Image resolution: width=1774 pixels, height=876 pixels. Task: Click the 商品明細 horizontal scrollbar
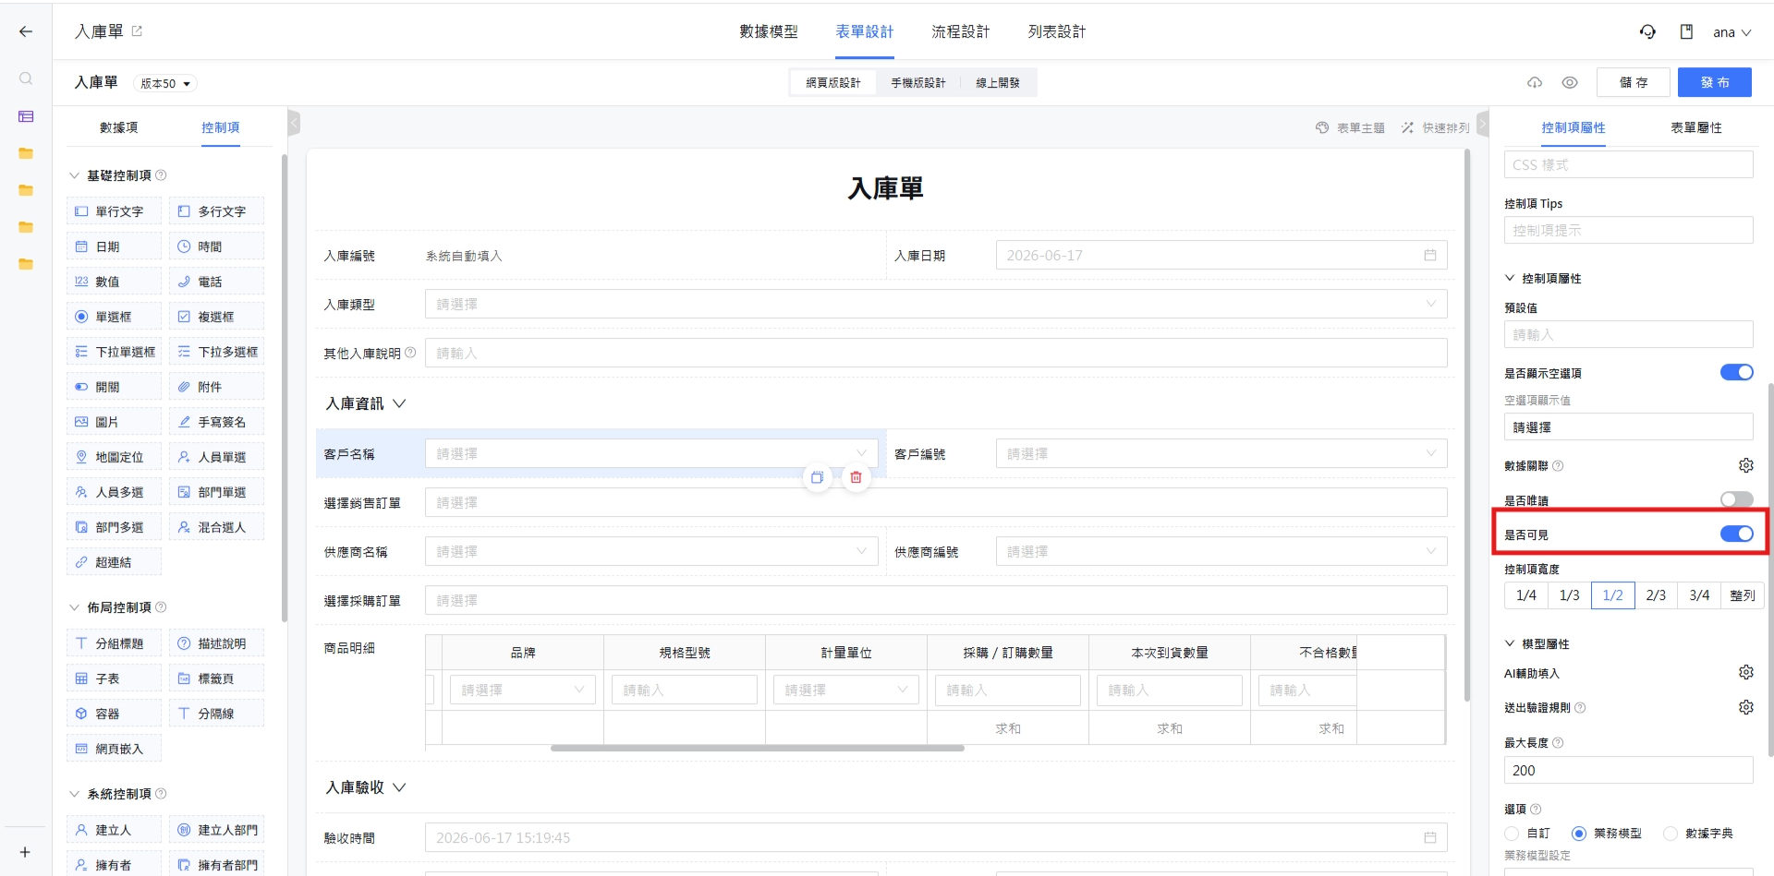pos(758,748)
